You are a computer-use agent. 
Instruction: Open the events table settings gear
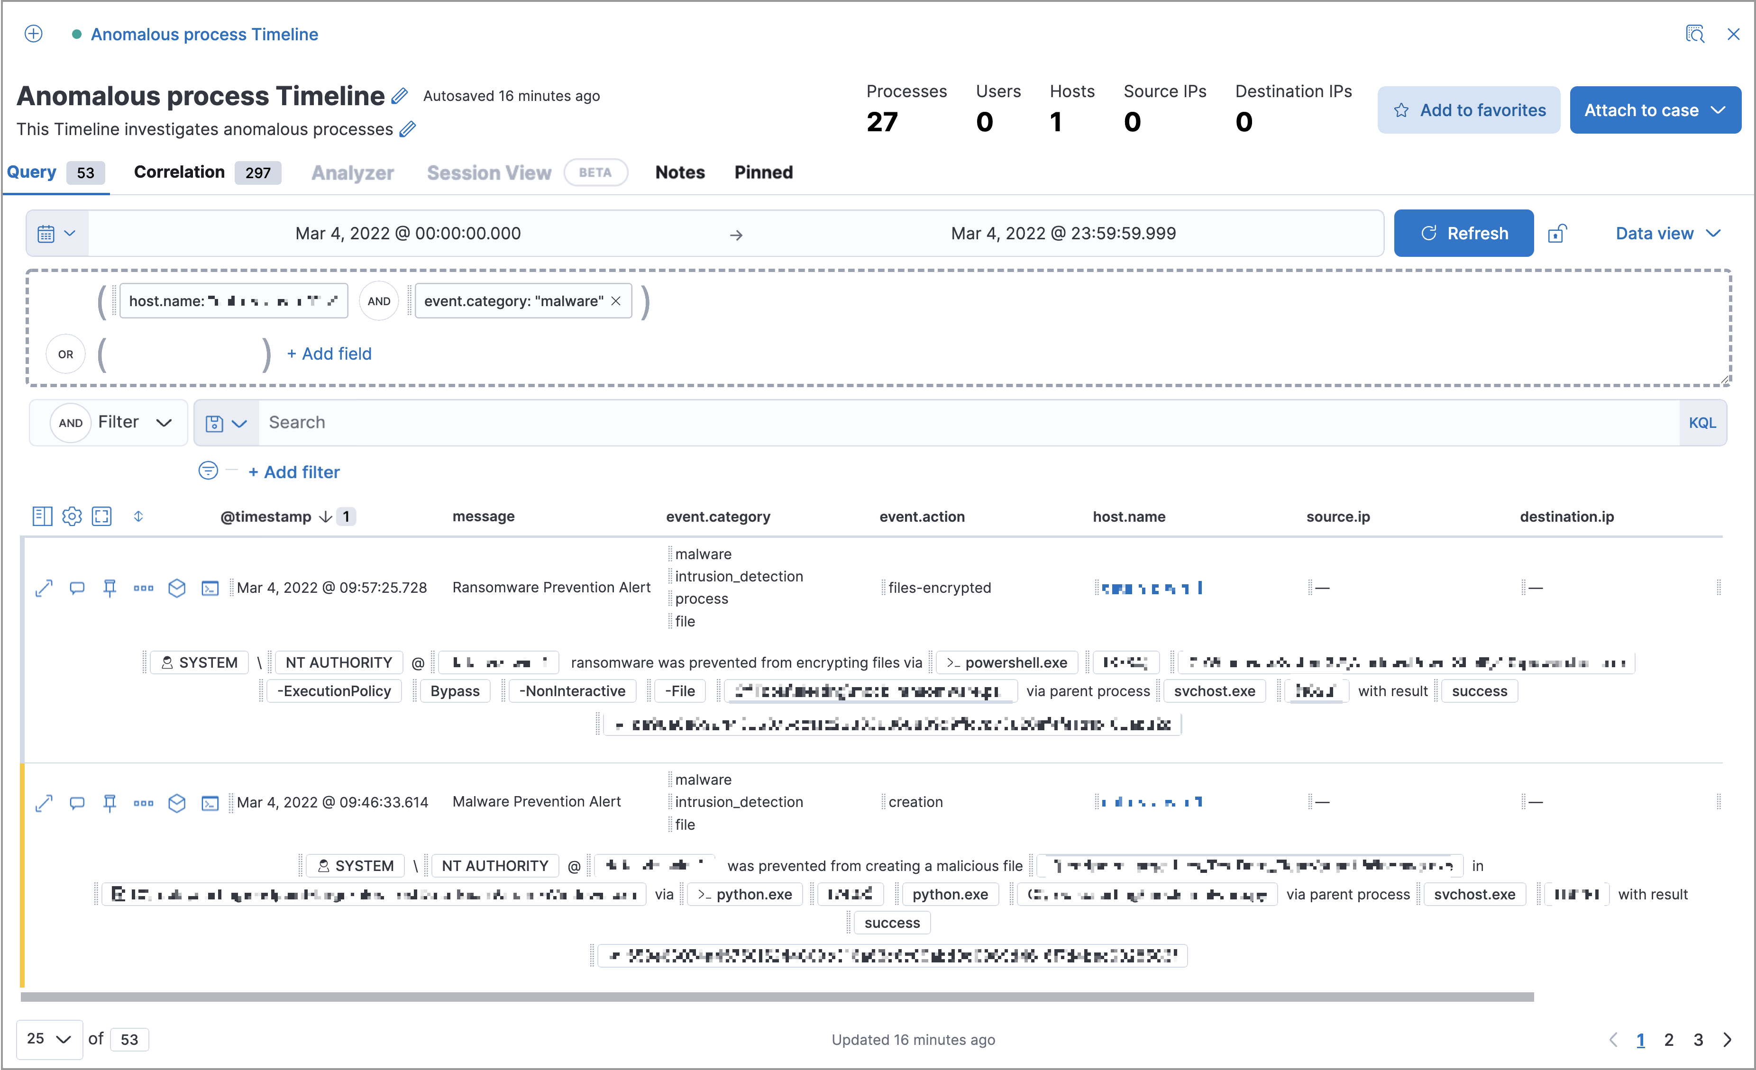pyautogui.click(x=72, y=517)
